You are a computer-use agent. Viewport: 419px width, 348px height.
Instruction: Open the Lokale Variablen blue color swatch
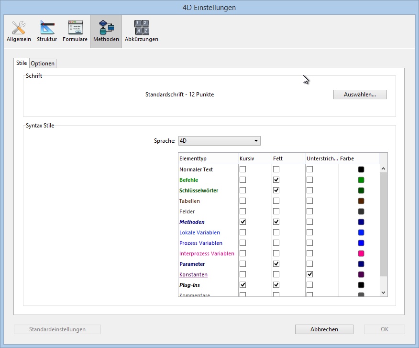tap(361, 232)
